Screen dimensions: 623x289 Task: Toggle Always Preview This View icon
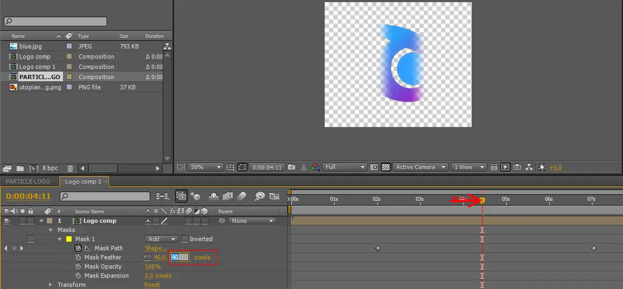coord(180,167)
